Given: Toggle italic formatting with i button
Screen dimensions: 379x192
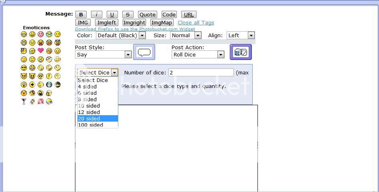Looking at the screenshot, I should click(x=97, y=14).
